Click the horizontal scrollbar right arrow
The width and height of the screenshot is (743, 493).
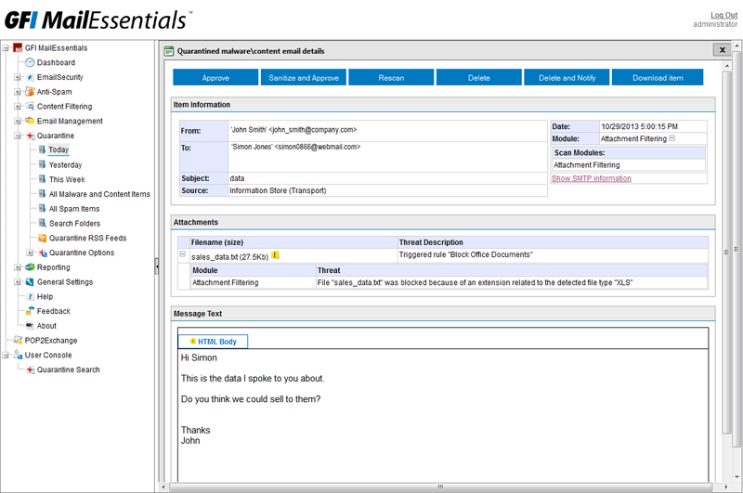coord(726,487)
